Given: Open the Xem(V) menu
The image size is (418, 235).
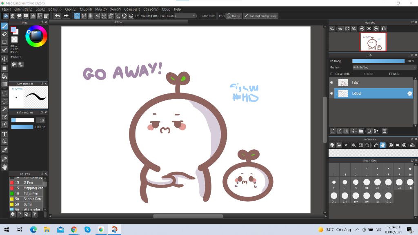Looking at the screenshot, I should pos(116,9).
